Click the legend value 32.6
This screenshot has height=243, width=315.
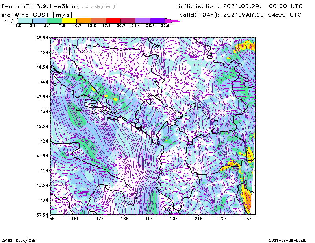[x=165, y=26]
